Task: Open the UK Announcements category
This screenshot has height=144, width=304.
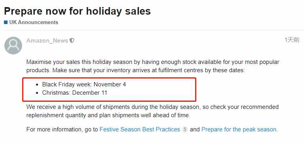Action: [34, 22]
